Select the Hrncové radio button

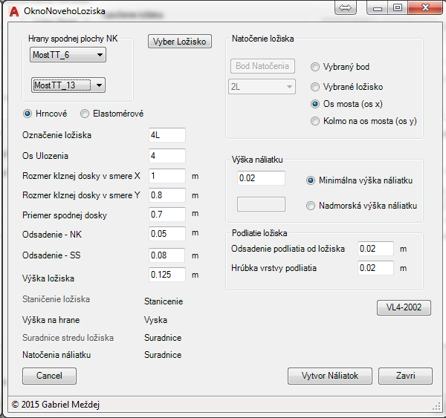28,114
